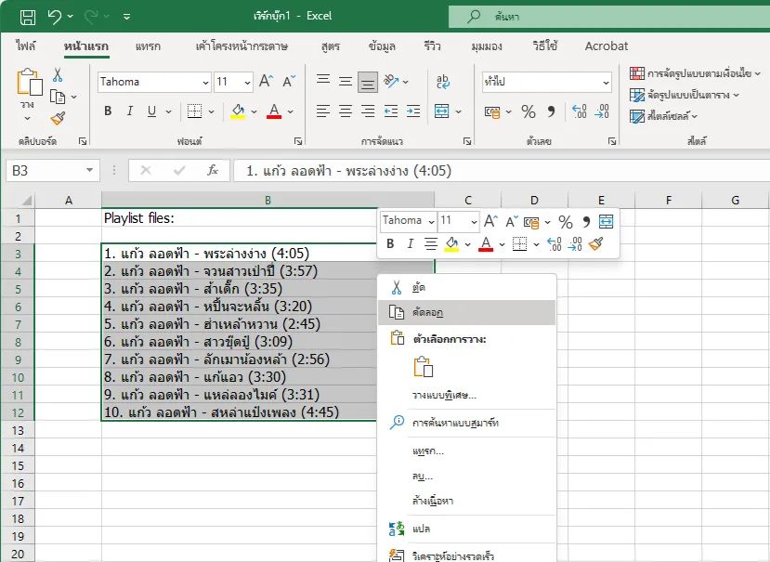Click the Format Painter brush in ribbon

(58, 118)
